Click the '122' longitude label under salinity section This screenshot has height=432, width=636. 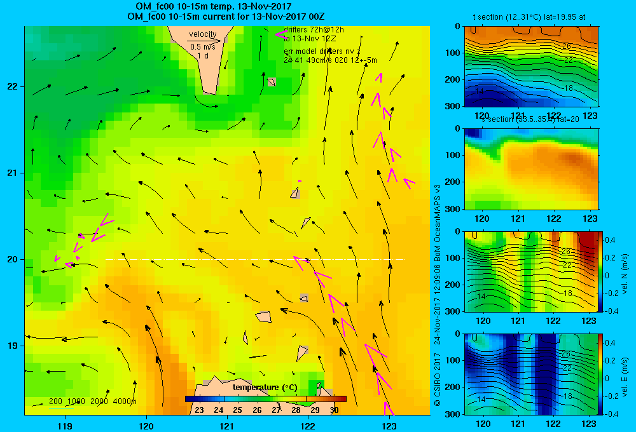(x=554, y=219)
